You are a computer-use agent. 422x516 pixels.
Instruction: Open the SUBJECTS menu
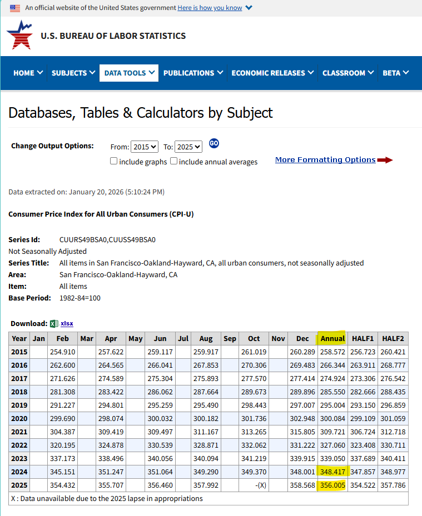[x=73, y=73]
